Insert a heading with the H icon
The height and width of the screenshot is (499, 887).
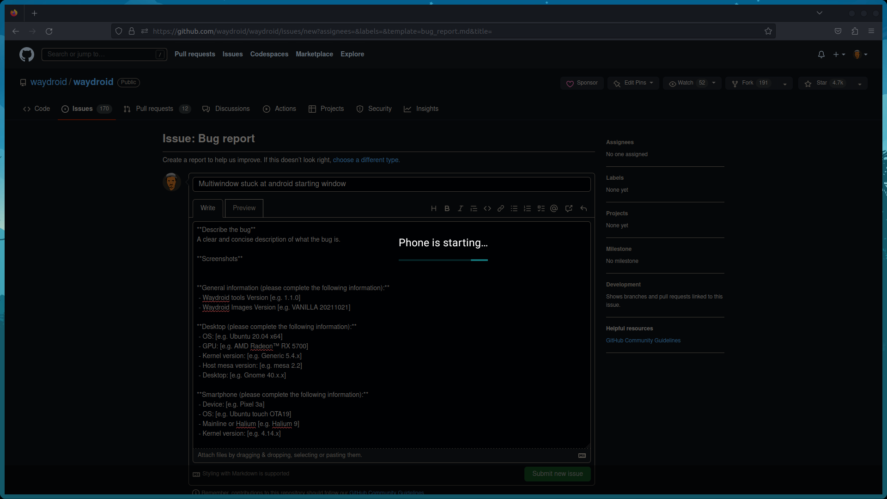(x=433, y=208)
